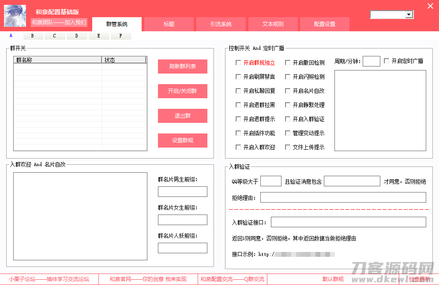Click the 周期/分钟 input field
439x285 pixels.
coord(371,61)
